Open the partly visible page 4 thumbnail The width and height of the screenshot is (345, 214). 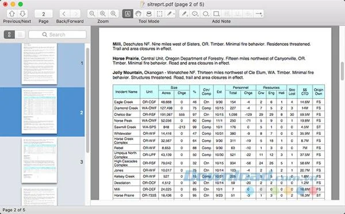pyautogui.click(x=39, y=196)
